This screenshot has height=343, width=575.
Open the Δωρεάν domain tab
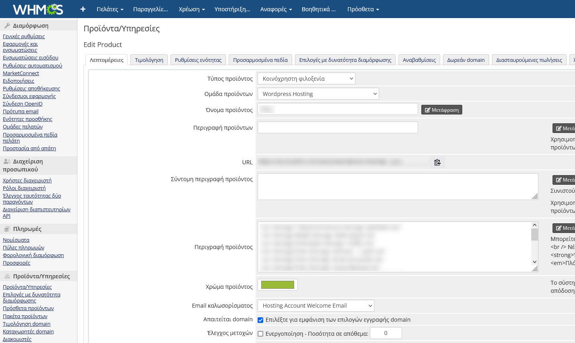click(x=465, y=60)
